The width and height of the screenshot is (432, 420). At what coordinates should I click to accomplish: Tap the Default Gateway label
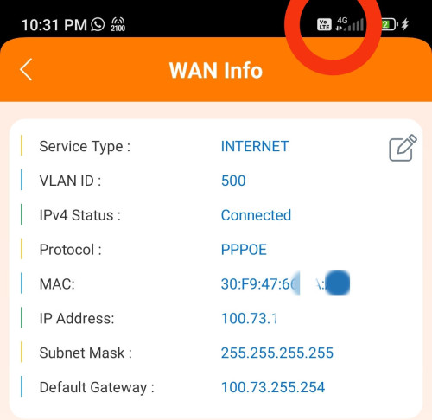(97, 388)
